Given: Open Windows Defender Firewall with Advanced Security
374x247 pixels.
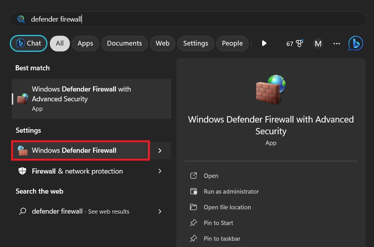Looking at the screenshot, I should [x=91, y=99].
